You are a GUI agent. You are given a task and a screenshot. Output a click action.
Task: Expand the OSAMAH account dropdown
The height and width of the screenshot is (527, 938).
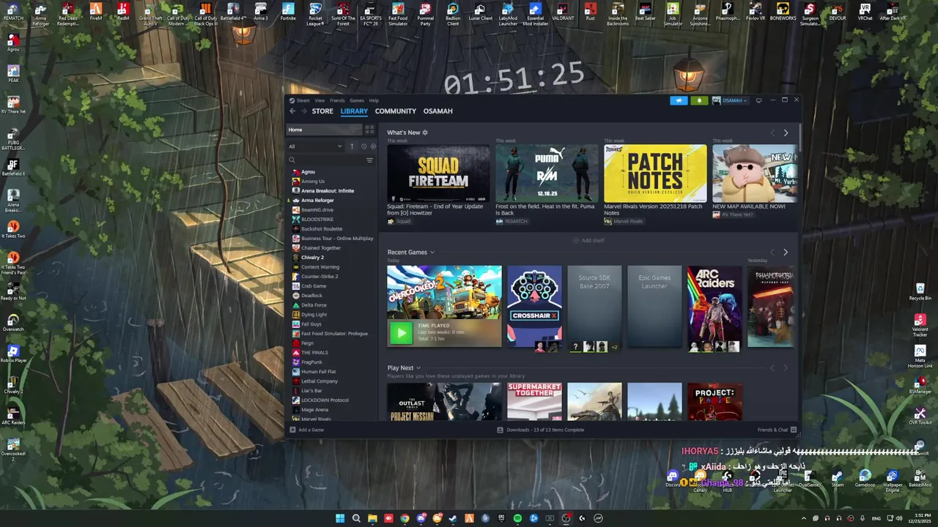730,100
